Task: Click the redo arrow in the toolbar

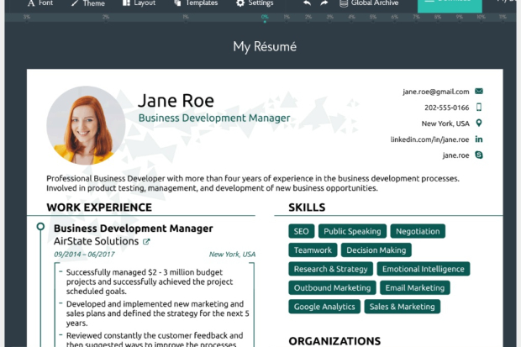Action: [324, 3]
